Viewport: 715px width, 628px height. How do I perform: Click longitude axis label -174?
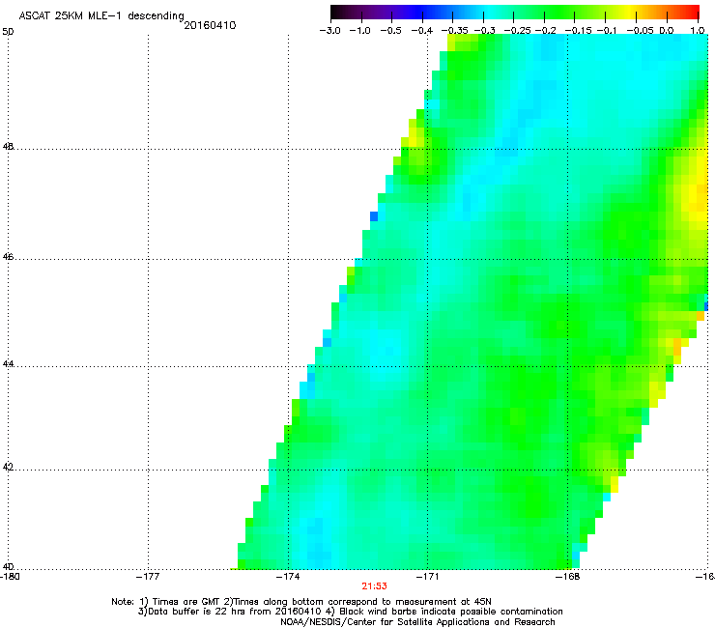click(288, 577)
